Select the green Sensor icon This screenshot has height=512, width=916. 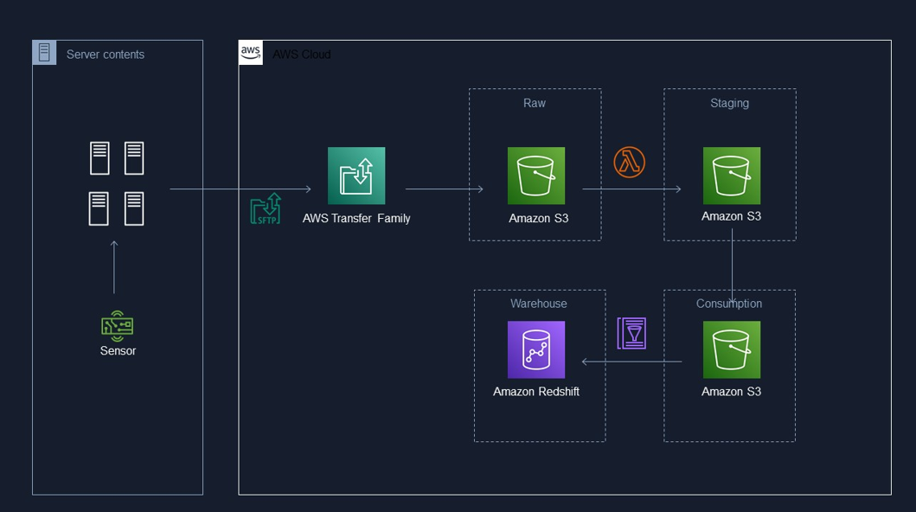pos(117,326)
